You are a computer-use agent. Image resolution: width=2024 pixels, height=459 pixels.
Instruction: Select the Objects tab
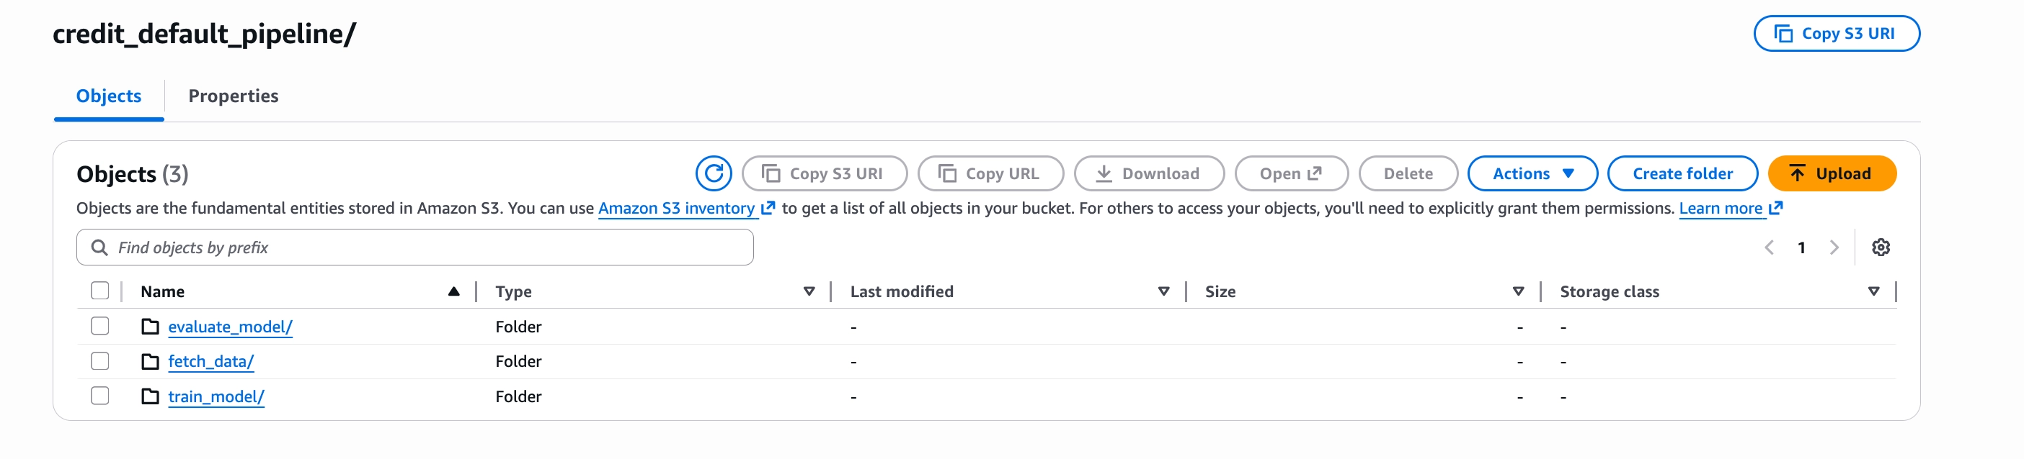coord(108,96)
